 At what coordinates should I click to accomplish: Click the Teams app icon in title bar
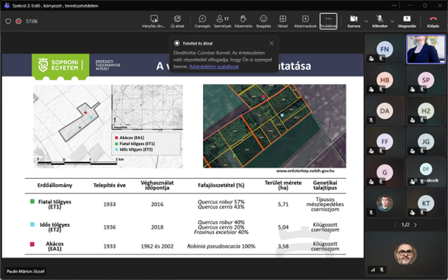[7, 5]
